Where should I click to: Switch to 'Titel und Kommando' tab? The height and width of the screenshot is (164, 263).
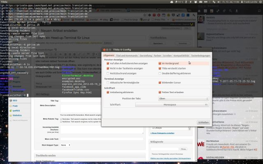coord(127,56)
